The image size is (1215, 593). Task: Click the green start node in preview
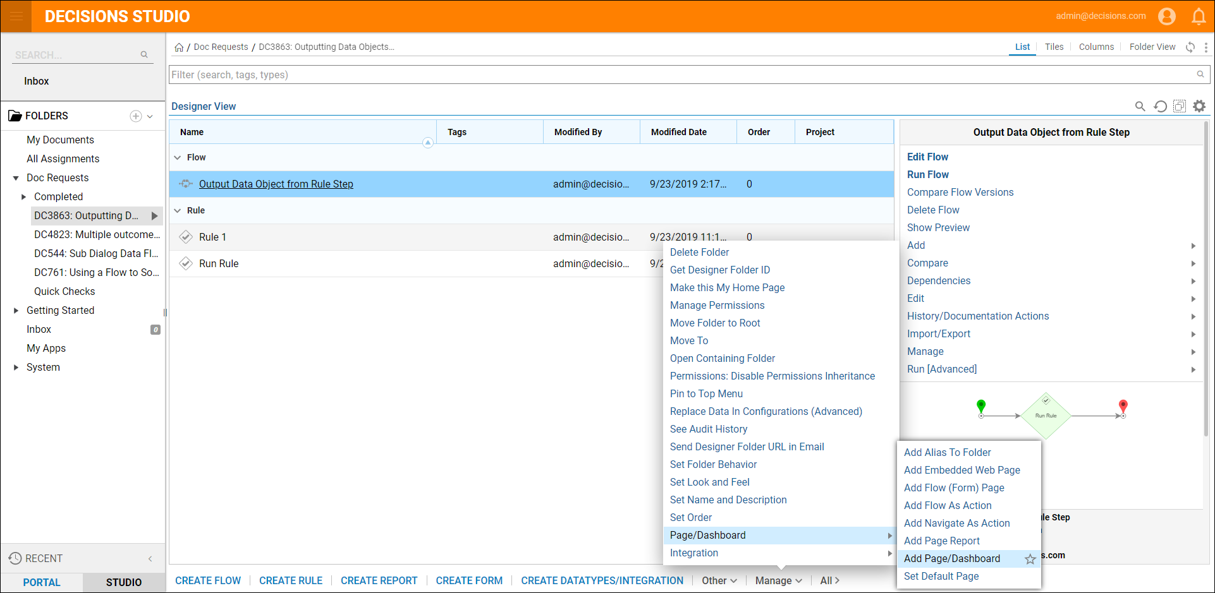[x=981, y=407]
